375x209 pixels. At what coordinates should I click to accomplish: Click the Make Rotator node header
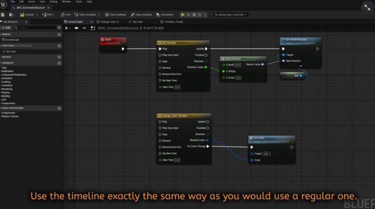(243, 59)
